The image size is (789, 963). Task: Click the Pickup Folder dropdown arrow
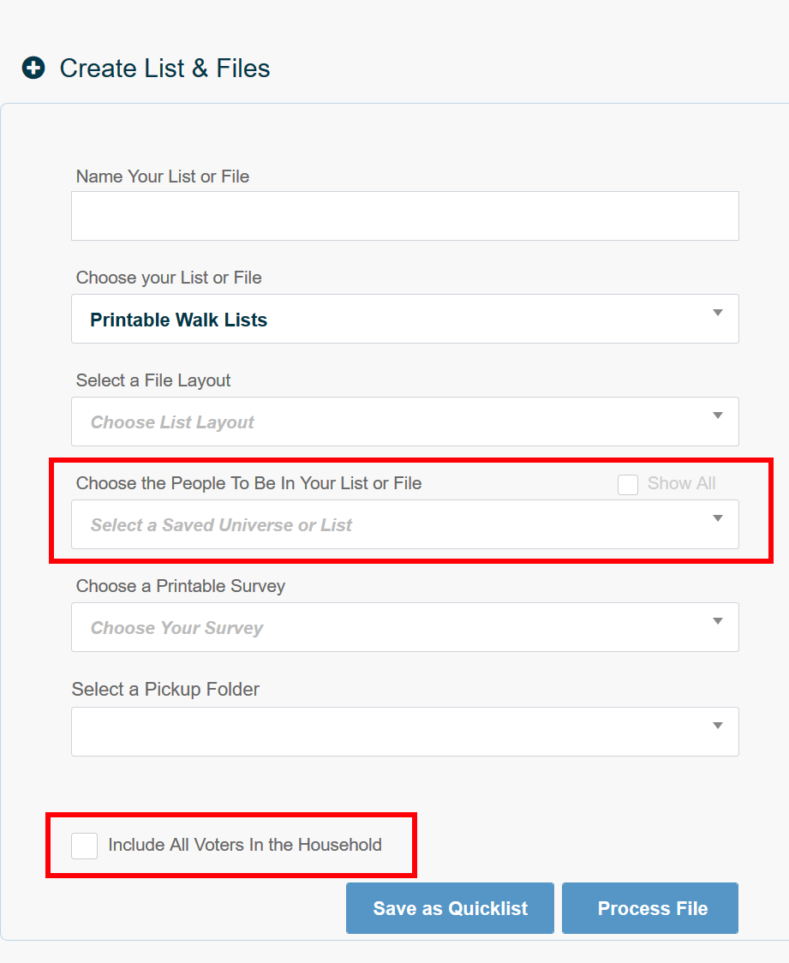point(718,726)
